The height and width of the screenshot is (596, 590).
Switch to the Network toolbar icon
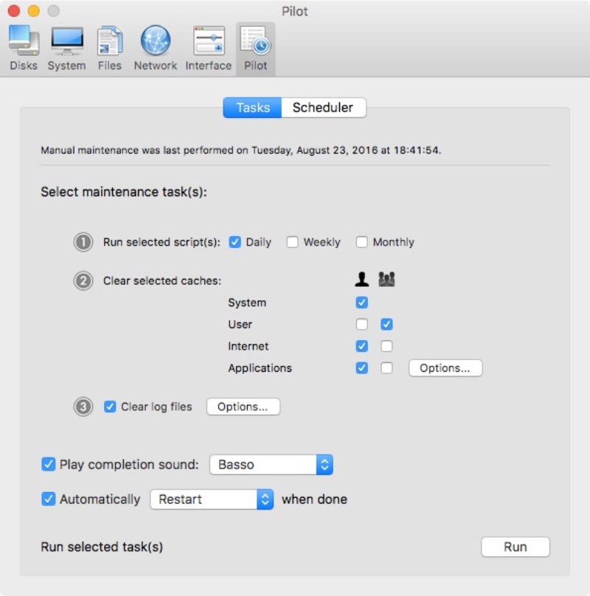click(155, 47)
